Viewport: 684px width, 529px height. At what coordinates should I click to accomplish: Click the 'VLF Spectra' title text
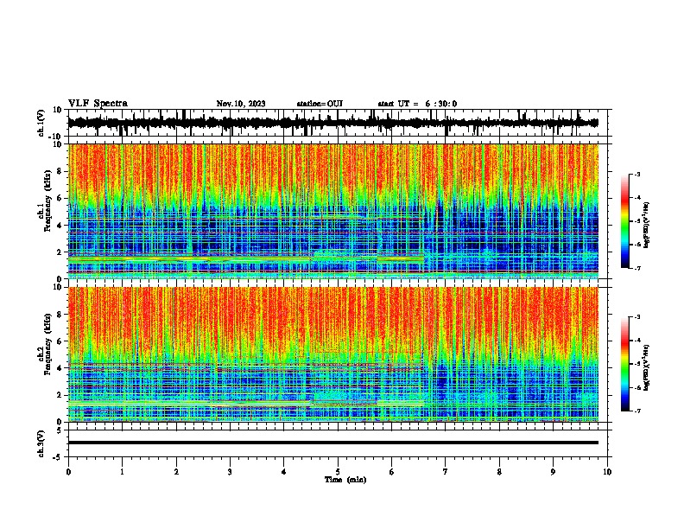98,104
